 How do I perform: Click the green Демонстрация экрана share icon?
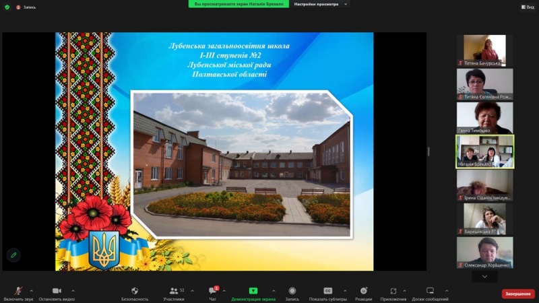pyautogui.click(x=253, y=291)
